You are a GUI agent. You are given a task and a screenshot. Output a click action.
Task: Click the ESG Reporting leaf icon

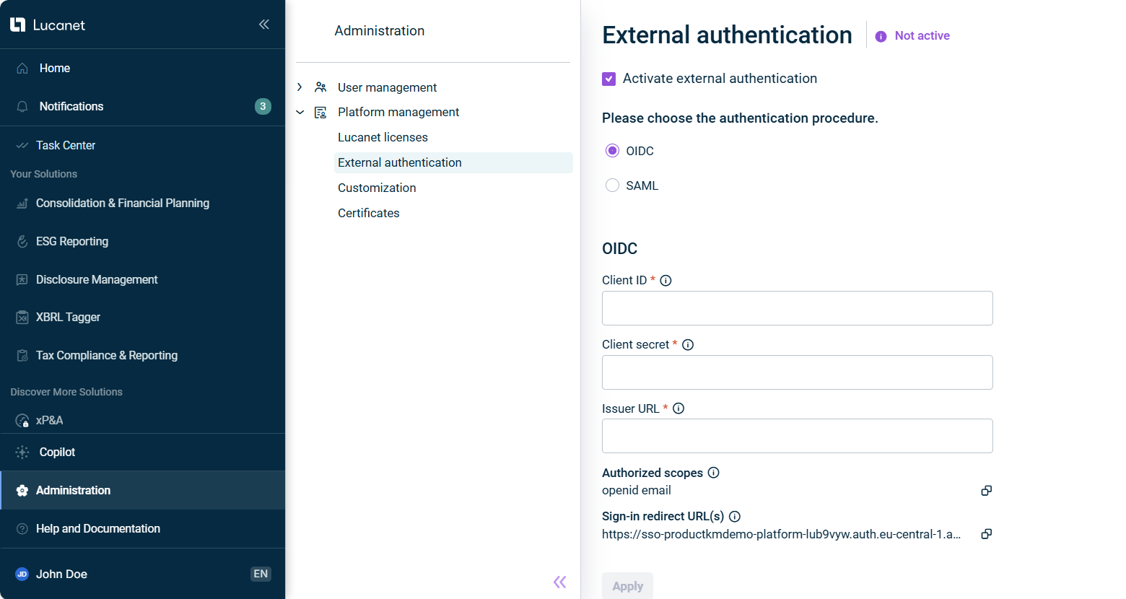coord(22,241)
